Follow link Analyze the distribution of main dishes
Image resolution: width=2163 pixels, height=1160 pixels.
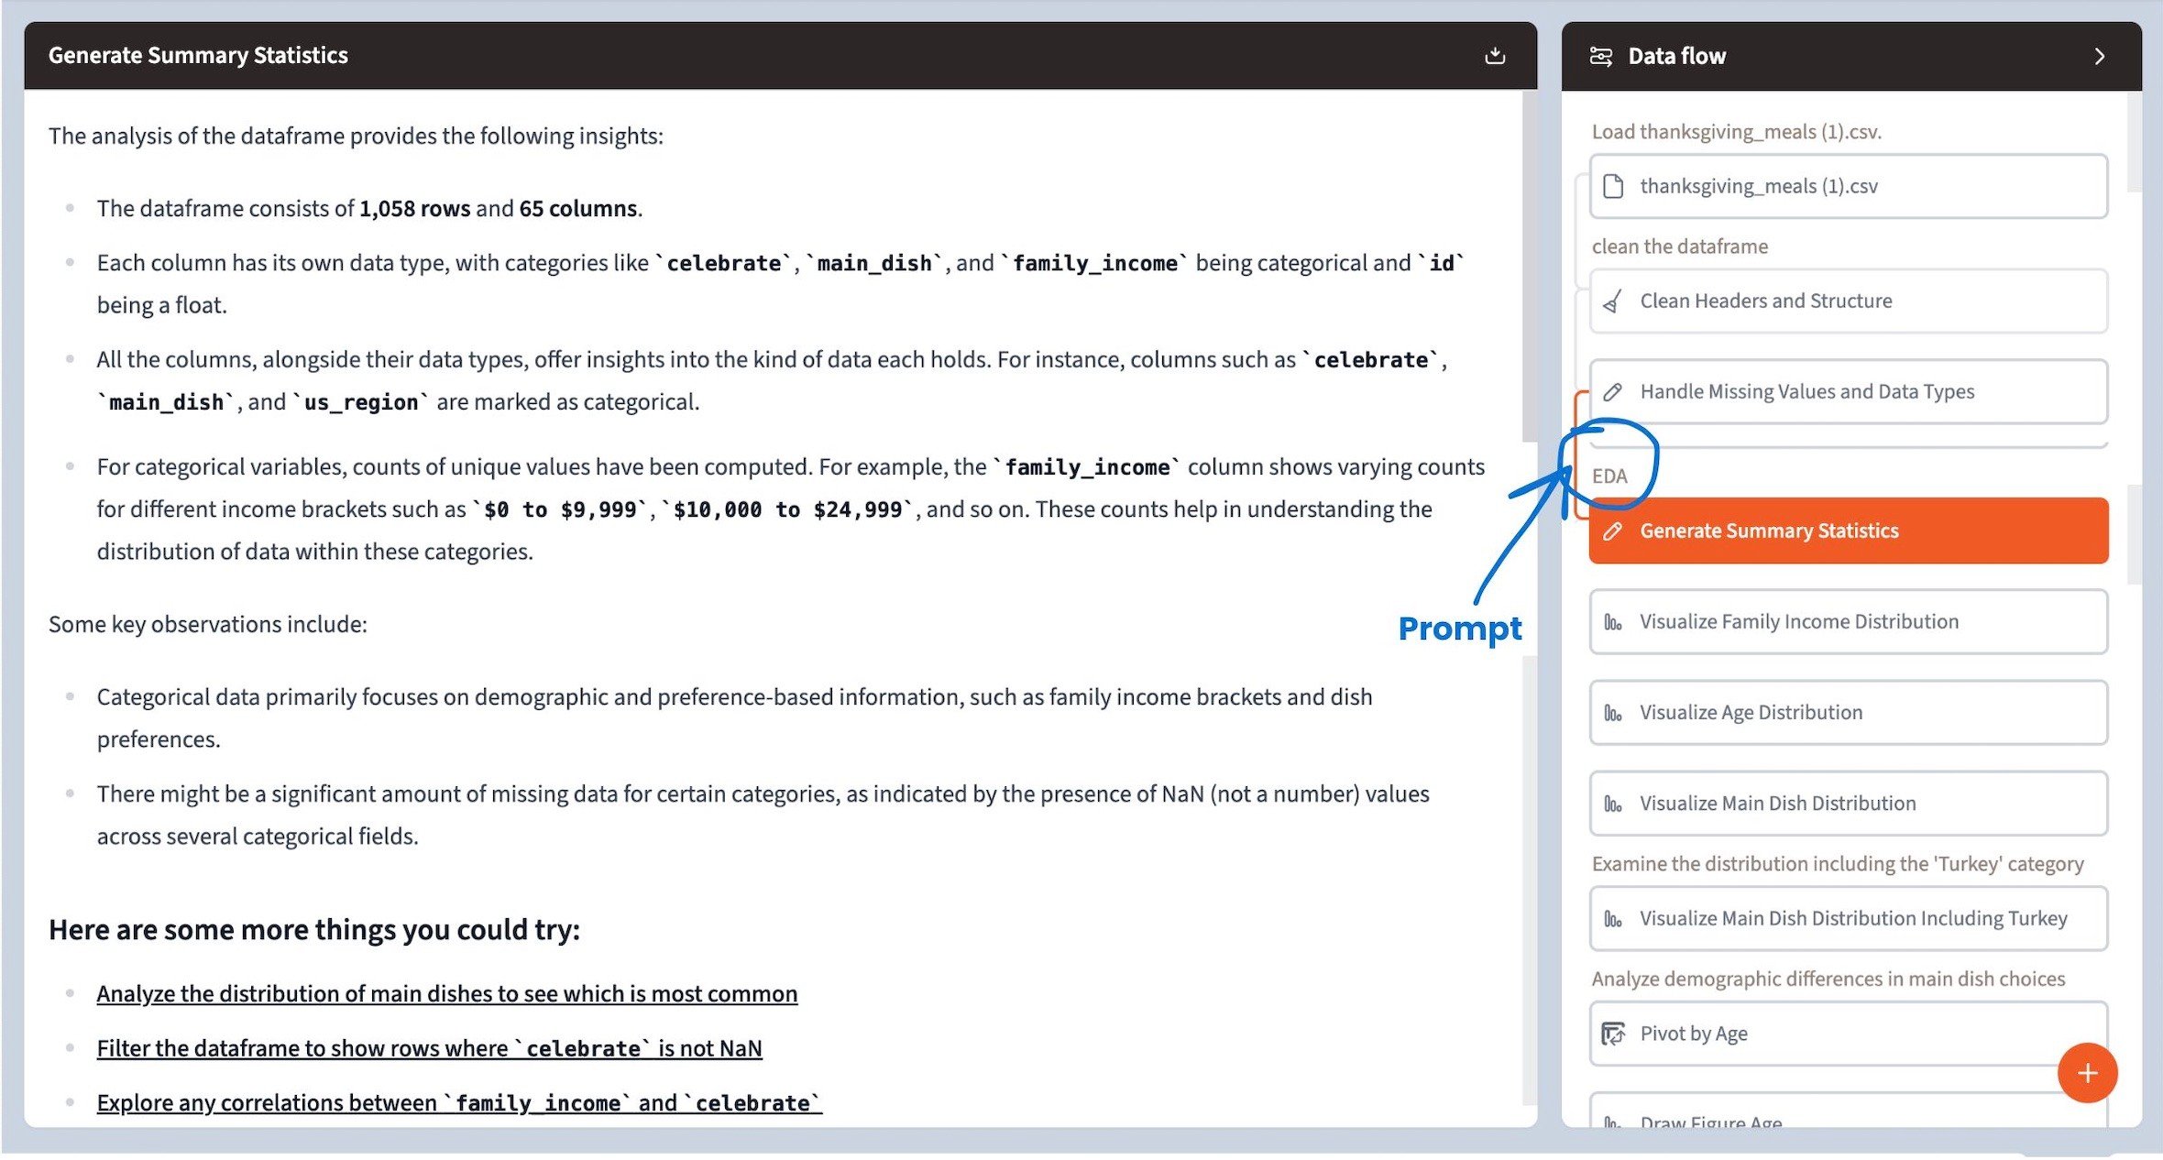pyautogui.click(x=447, y=994)
